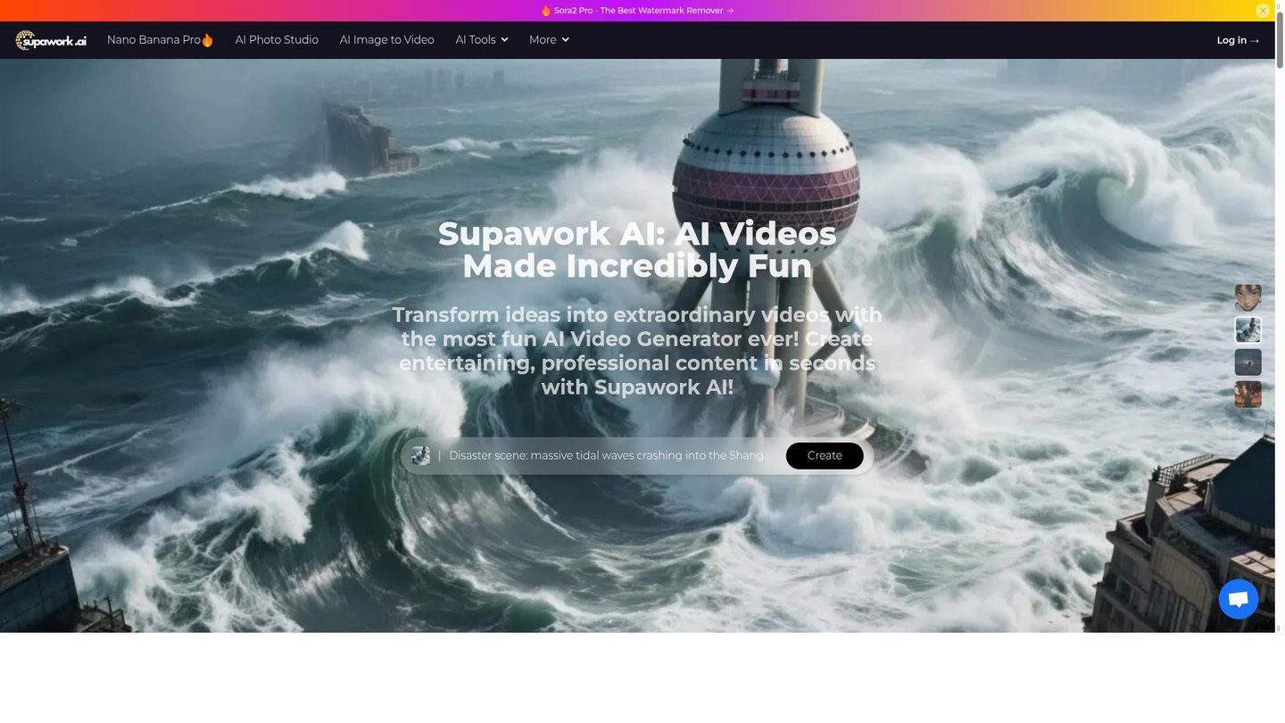The height and width of the screenshot is (723, 1285).
Task: Open Sora2 Pro watermark remover banner
Action: point(637,11)
